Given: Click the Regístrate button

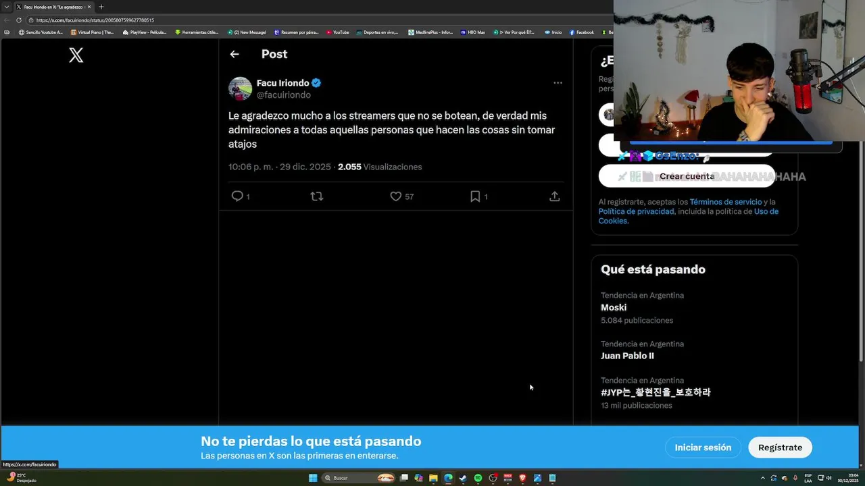Looking at the screenshot, I should (780, 448).
